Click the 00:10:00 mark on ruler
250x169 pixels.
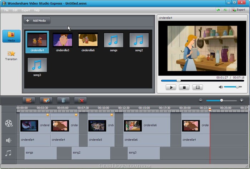[x=104, y=108]
